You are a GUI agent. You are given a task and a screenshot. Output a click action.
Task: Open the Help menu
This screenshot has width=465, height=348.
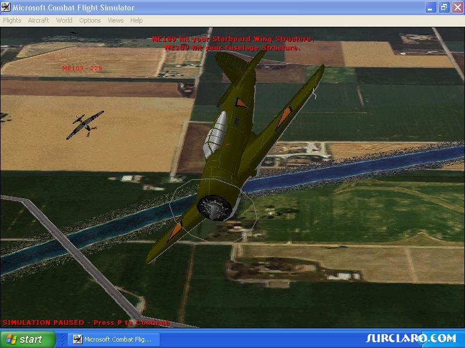tap(137, 20)
